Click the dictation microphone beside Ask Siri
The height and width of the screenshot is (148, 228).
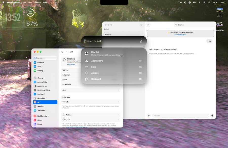(x=212, y=116)
